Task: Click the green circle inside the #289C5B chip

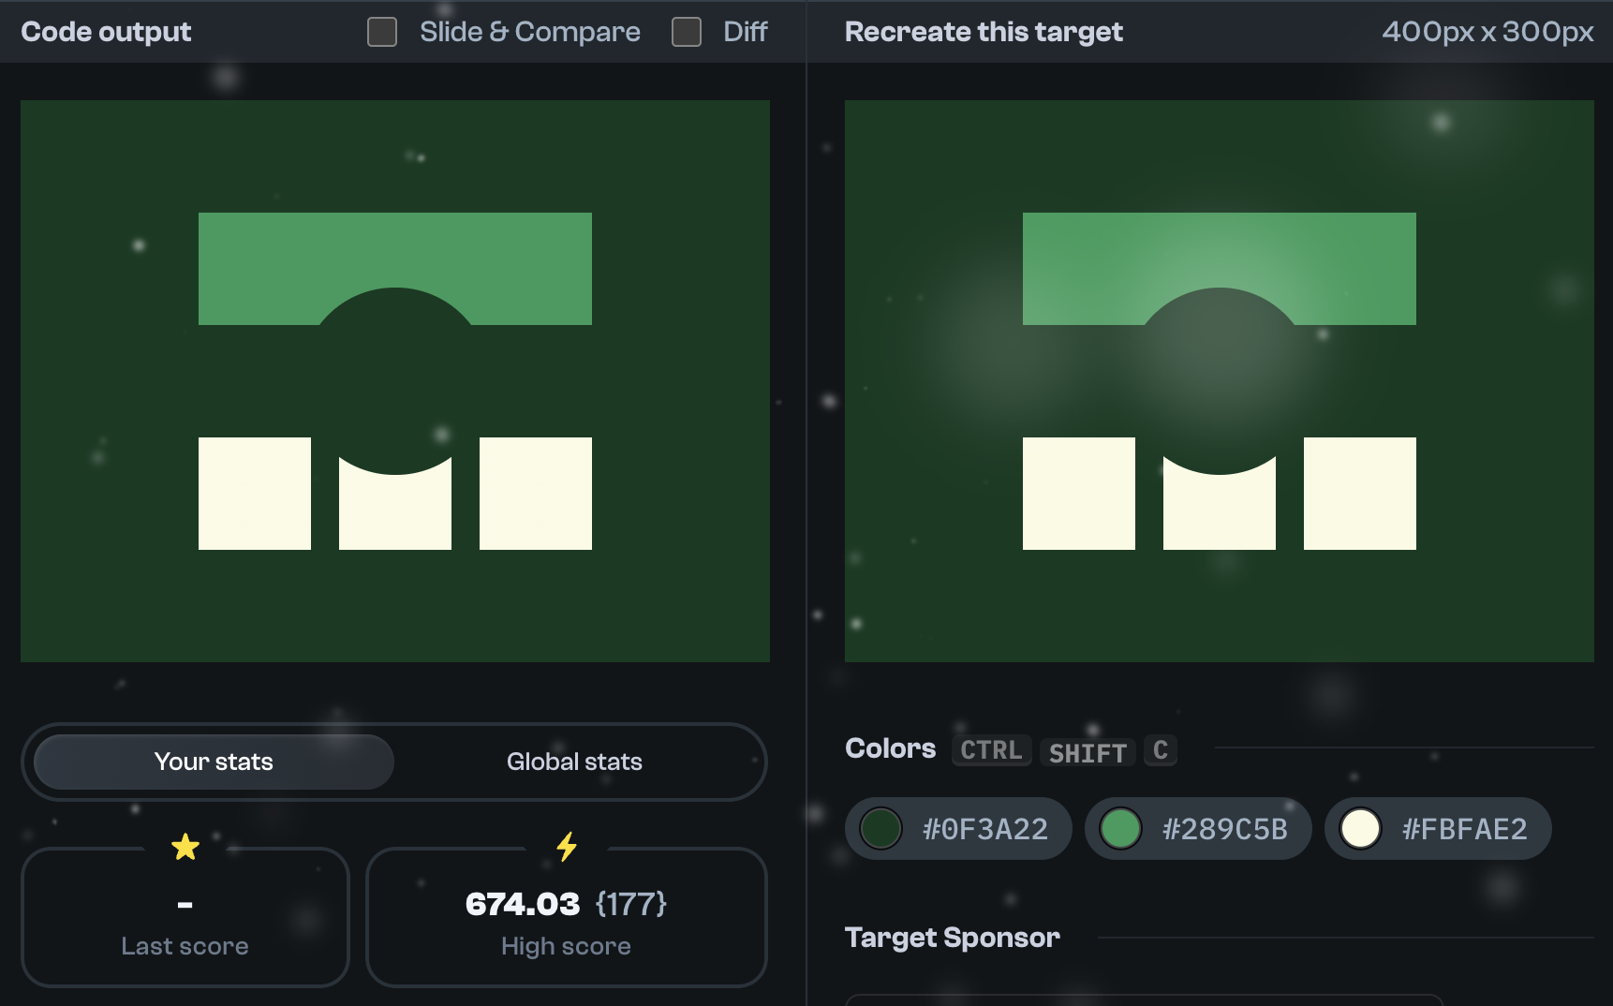Action: [1121, 828]
